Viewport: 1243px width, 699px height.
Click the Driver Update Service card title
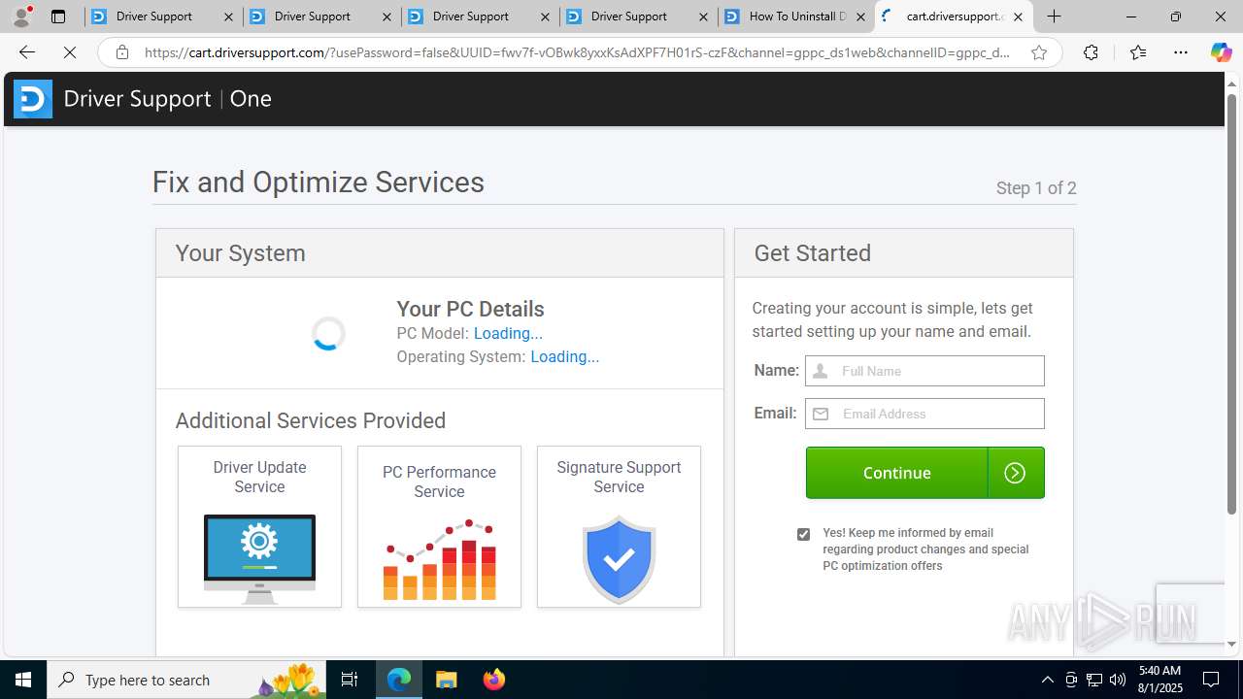[x=259, y=477]
